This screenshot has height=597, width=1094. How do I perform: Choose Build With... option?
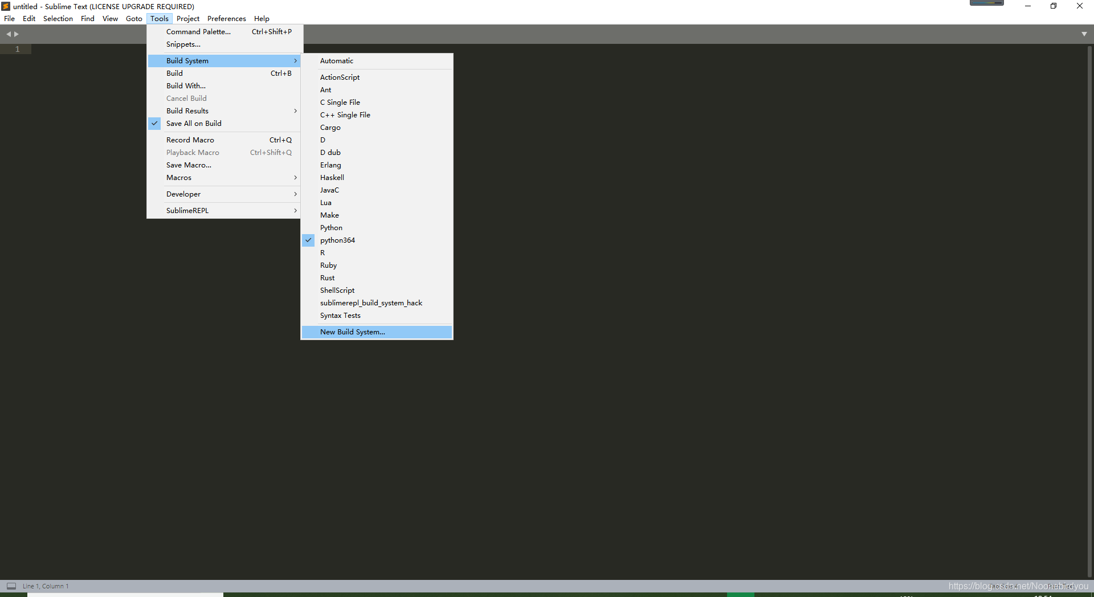224,86
